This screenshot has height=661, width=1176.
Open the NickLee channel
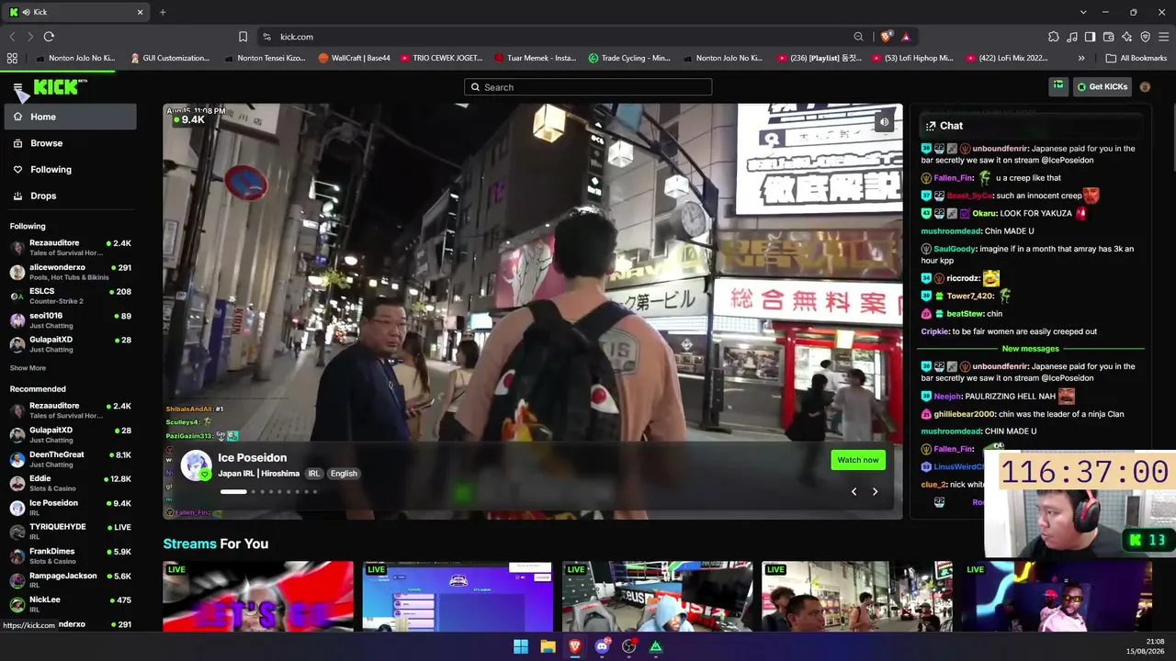71,604
